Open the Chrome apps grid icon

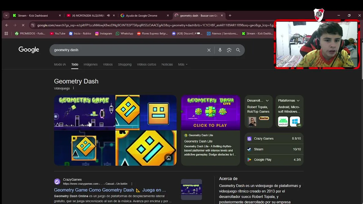point(6,33)
